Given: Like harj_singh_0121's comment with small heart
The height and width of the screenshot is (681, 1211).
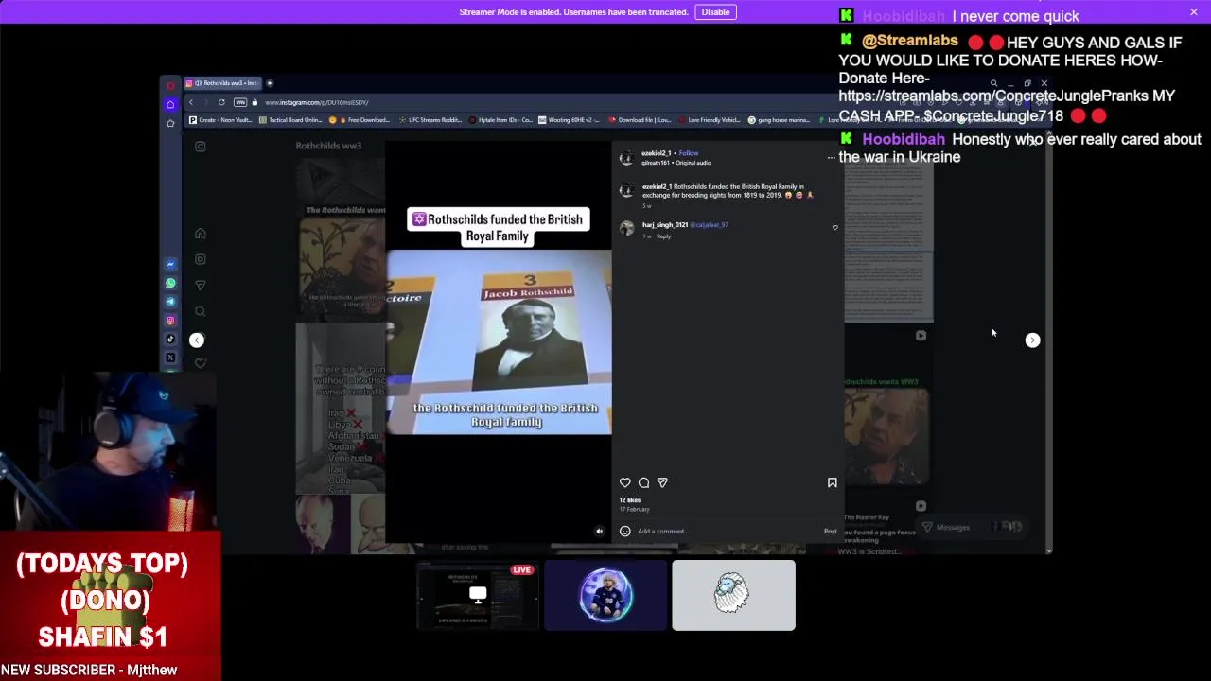Looking at the screenshot, I should [834, 227].
